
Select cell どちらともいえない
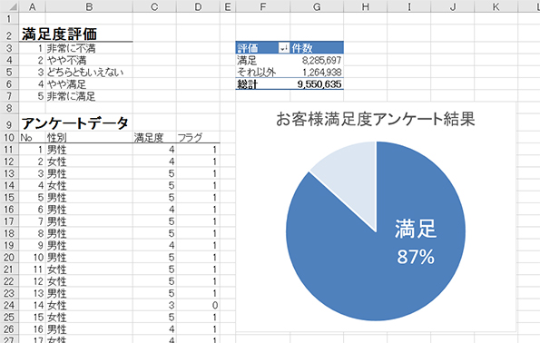coord(89,72)
